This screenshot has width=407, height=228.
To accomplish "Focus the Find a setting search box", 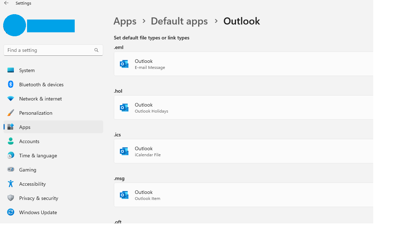I will [x=53, y=50].
